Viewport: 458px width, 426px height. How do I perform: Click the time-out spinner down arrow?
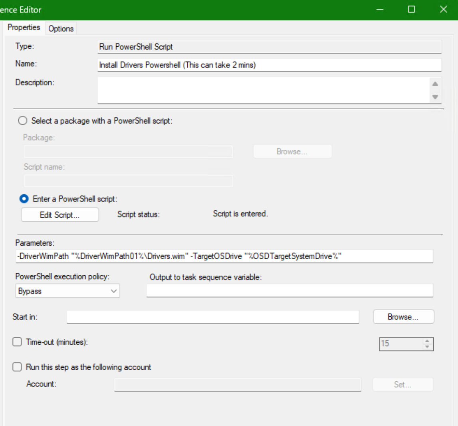[427, 346]
